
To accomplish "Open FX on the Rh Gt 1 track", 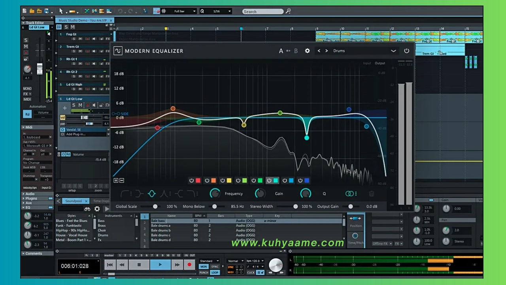I will point(108,64).
